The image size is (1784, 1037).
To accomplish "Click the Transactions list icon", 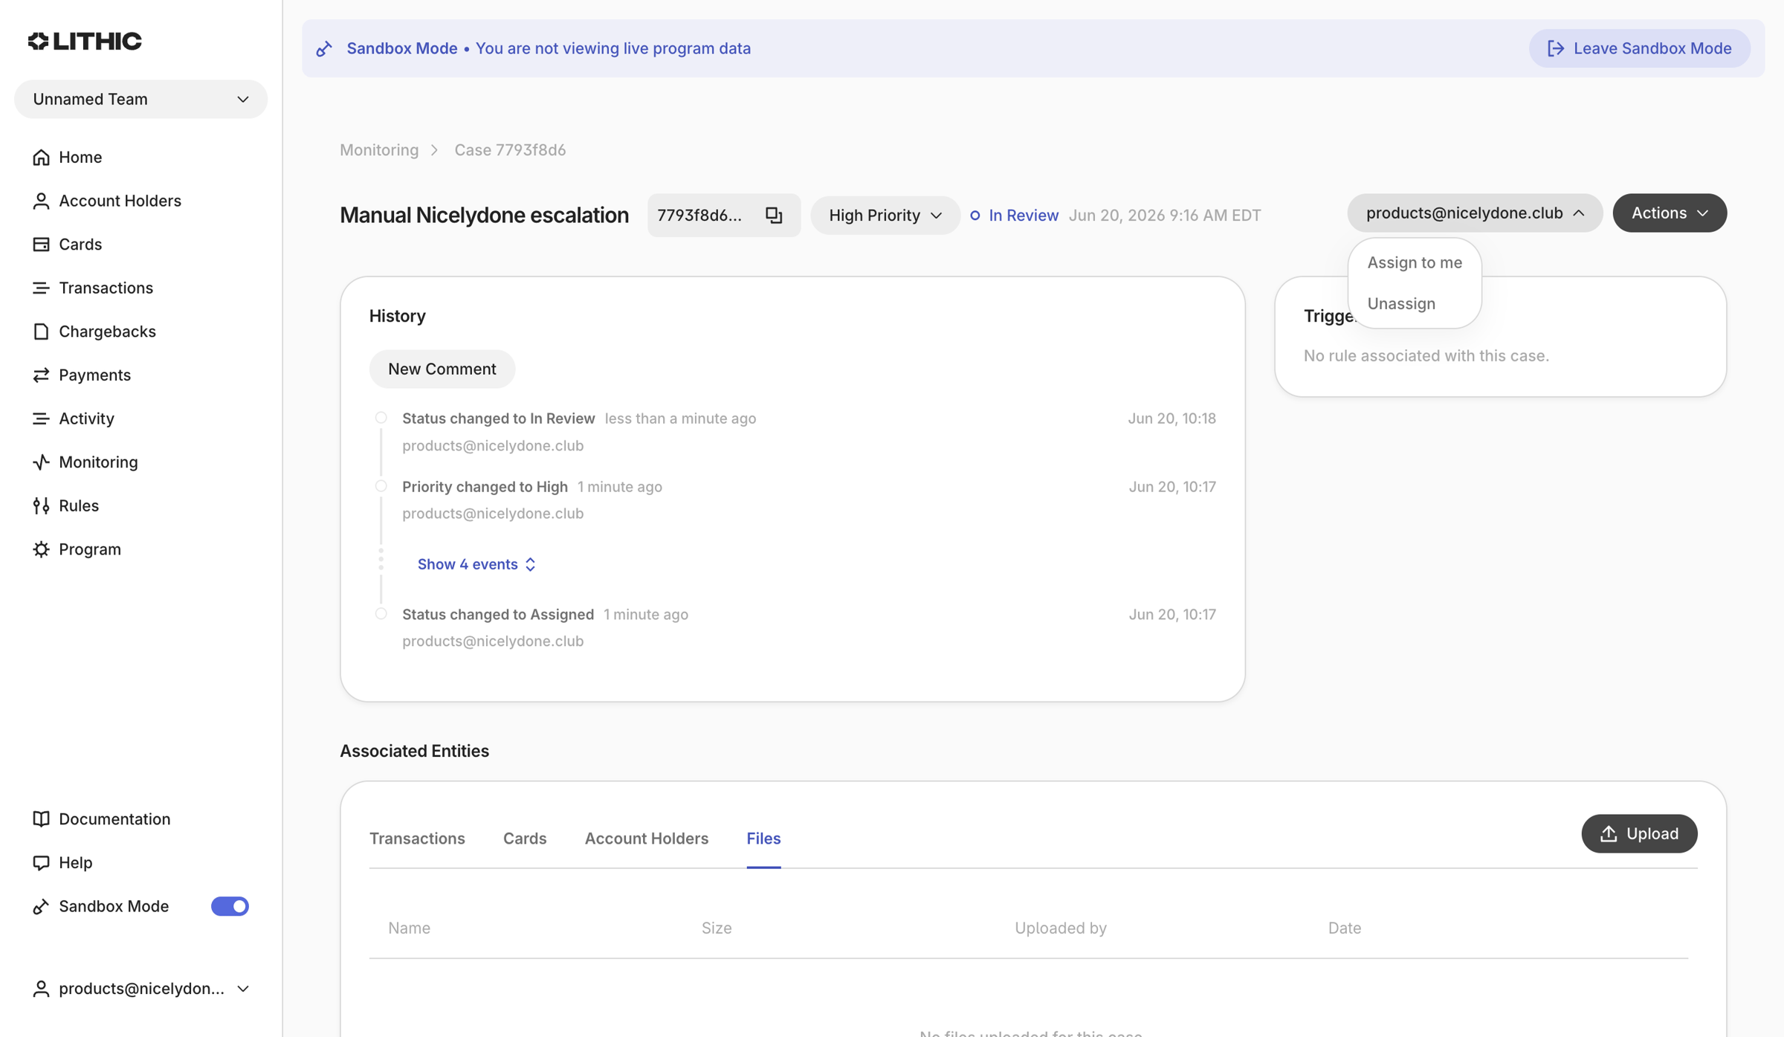I will point(41,288).
